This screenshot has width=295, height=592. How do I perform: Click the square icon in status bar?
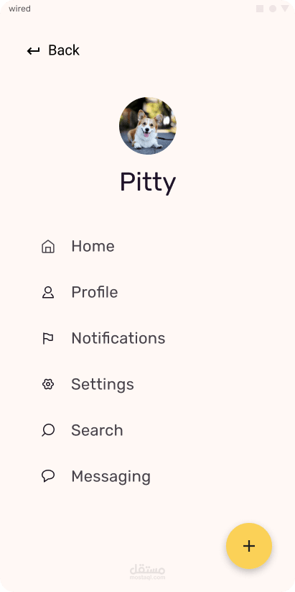tap(260, 9)
